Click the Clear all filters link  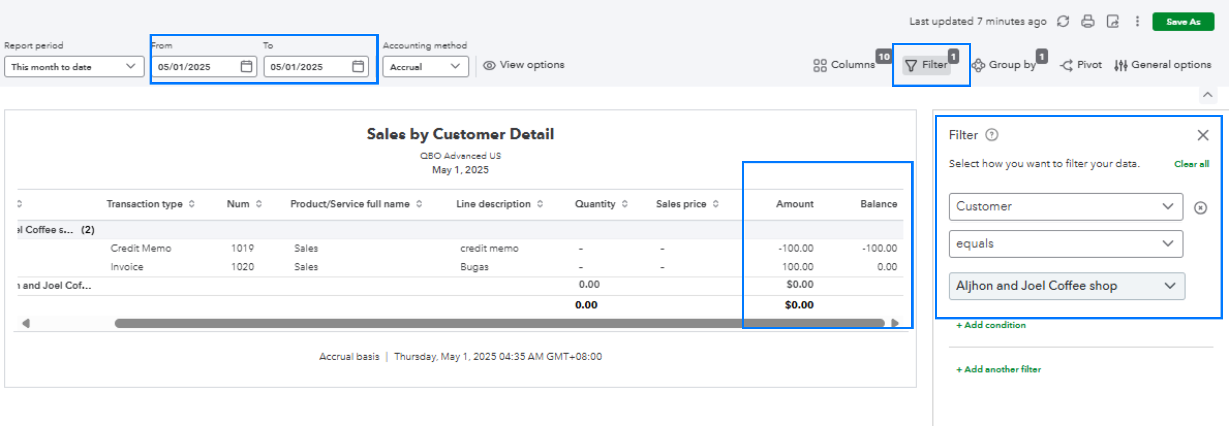[x=1191, y=164]
